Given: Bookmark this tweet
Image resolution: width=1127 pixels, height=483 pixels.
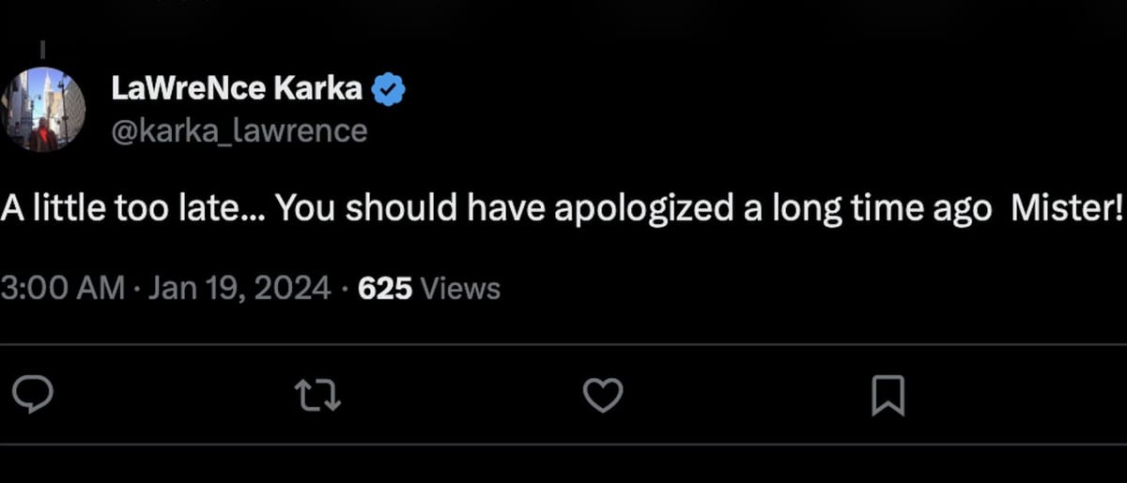Looking at the screenshot, I should (x=888, y=395).
